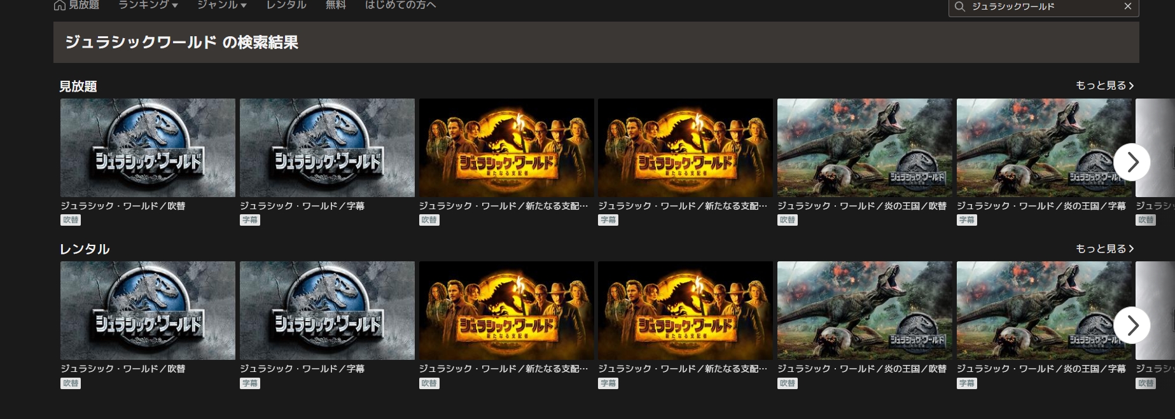Expand the ジャンル dropdown menu

(x=222, y=5)
